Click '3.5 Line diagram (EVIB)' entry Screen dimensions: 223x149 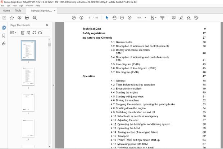click(x=125, y=64)
